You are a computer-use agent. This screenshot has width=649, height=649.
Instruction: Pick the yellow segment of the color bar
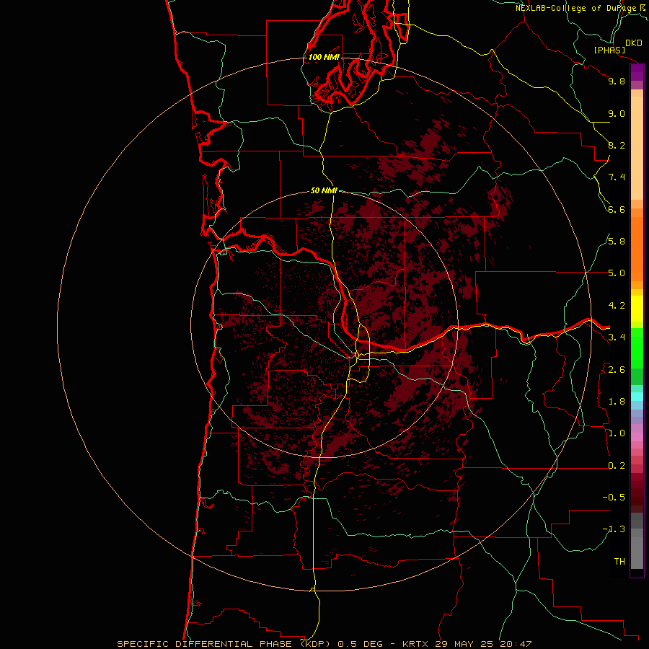[637, 309]
